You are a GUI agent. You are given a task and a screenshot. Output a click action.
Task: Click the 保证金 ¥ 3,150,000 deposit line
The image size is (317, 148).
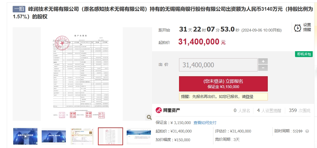coord(173,122)
